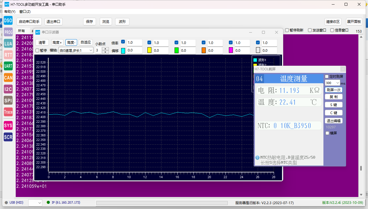Click the 退出编辑 exit edit button
This screenshot has height=209, width=368.
[334, 121]
